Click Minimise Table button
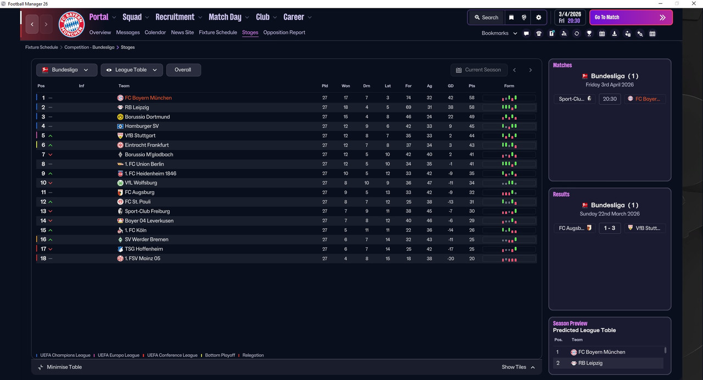The height and width of the screenshot is (380, 703). pos(59,367)
